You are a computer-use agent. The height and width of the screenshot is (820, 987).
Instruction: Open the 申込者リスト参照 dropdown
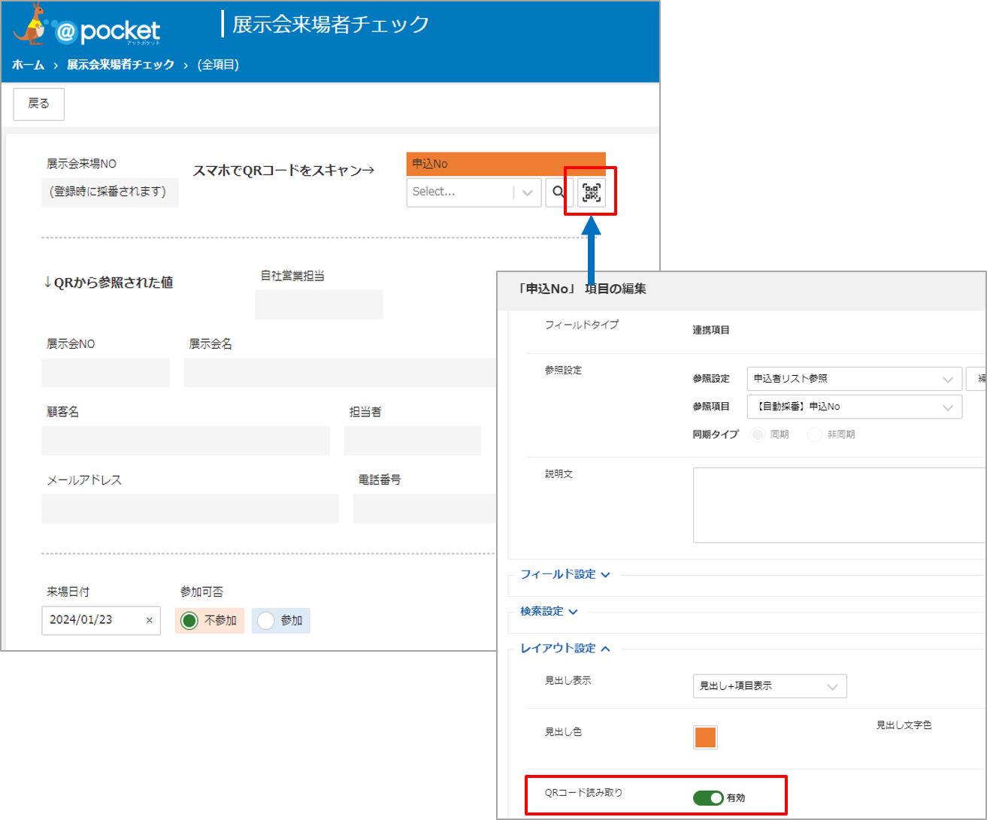coord(855,379)
